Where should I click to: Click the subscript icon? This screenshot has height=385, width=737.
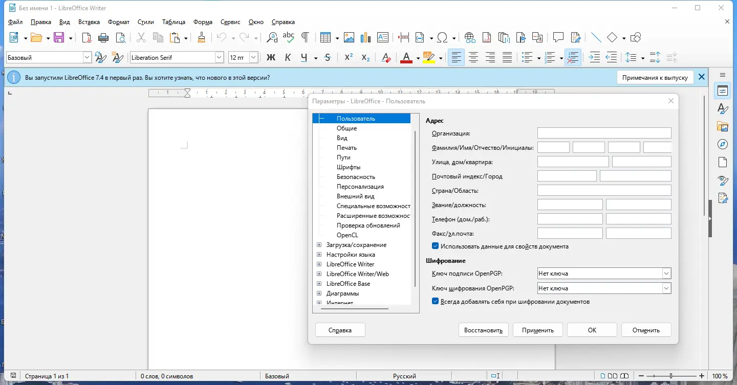[365, 57]
